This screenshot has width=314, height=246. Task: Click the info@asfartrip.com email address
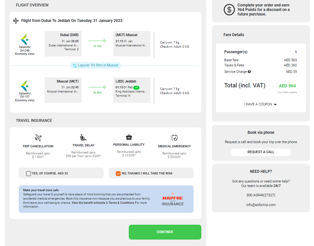click(x=261, y=205)
